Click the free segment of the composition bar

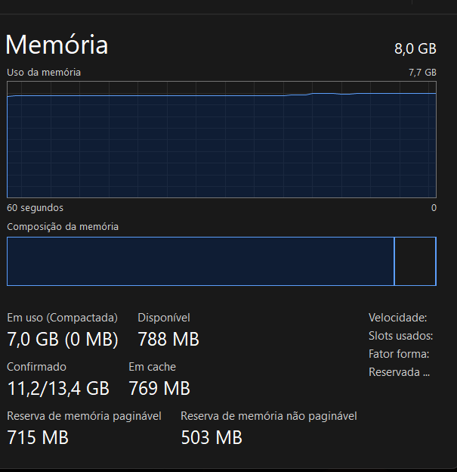(415, 261)
